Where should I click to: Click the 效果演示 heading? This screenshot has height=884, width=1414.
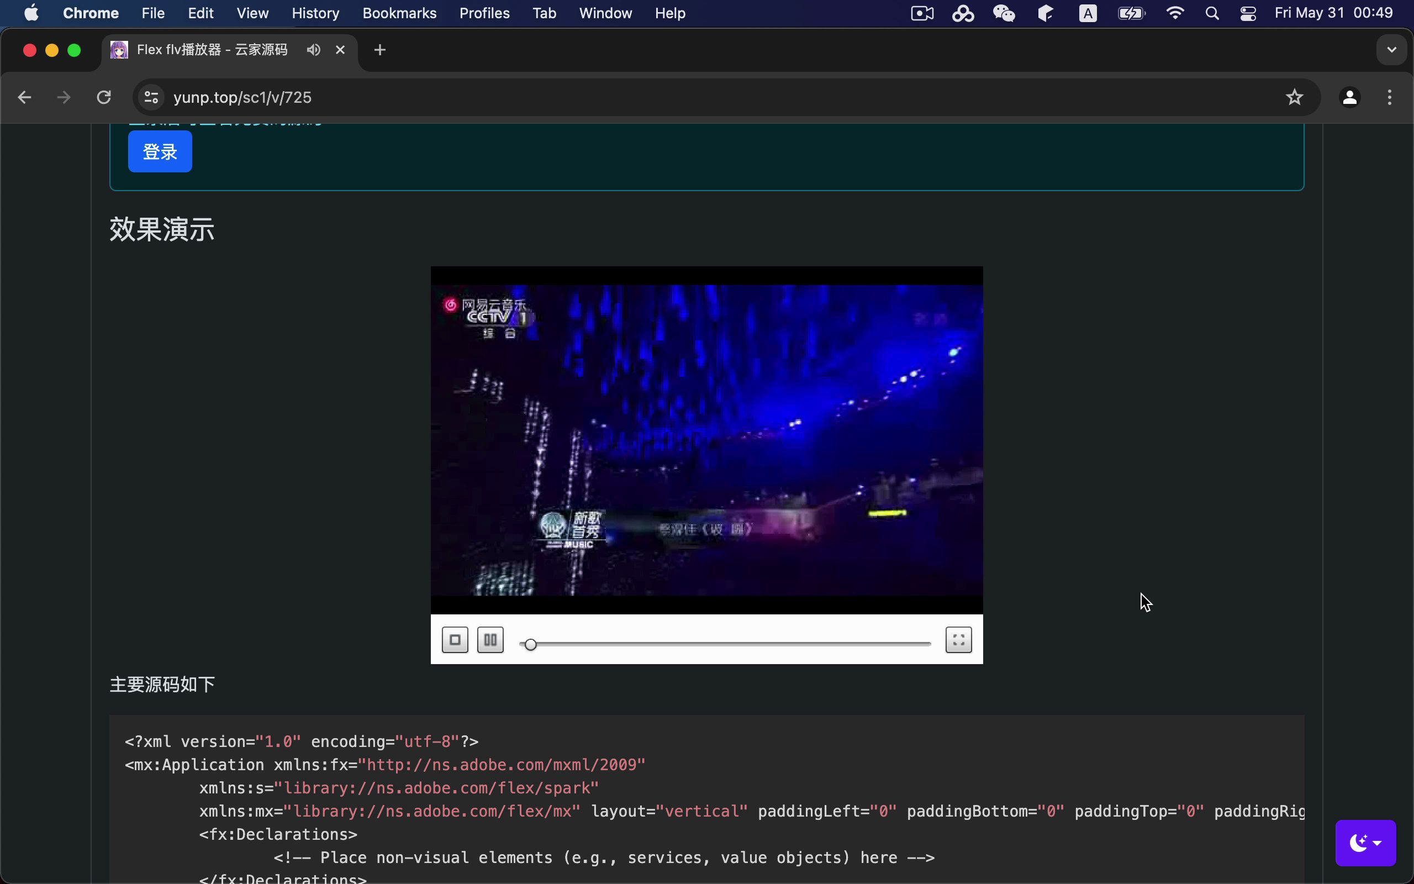pyautogui.click(x=162, y=229)
